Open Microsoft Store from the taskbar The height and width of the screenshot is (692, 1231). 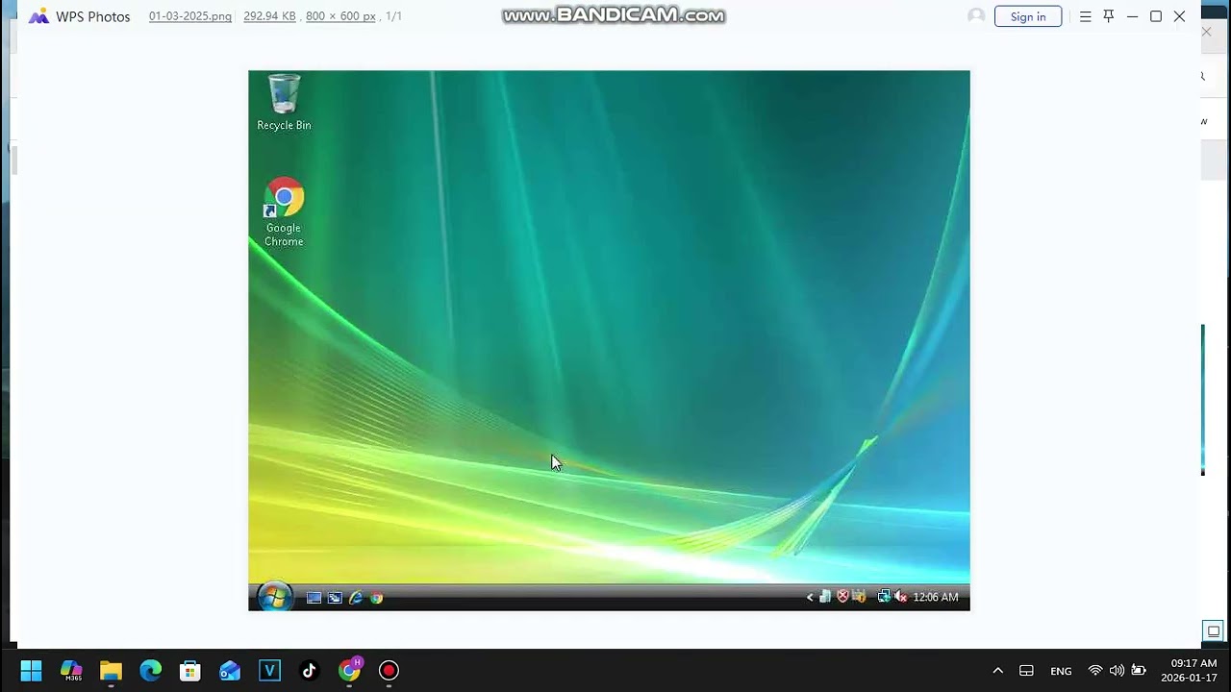click(190, 671)
